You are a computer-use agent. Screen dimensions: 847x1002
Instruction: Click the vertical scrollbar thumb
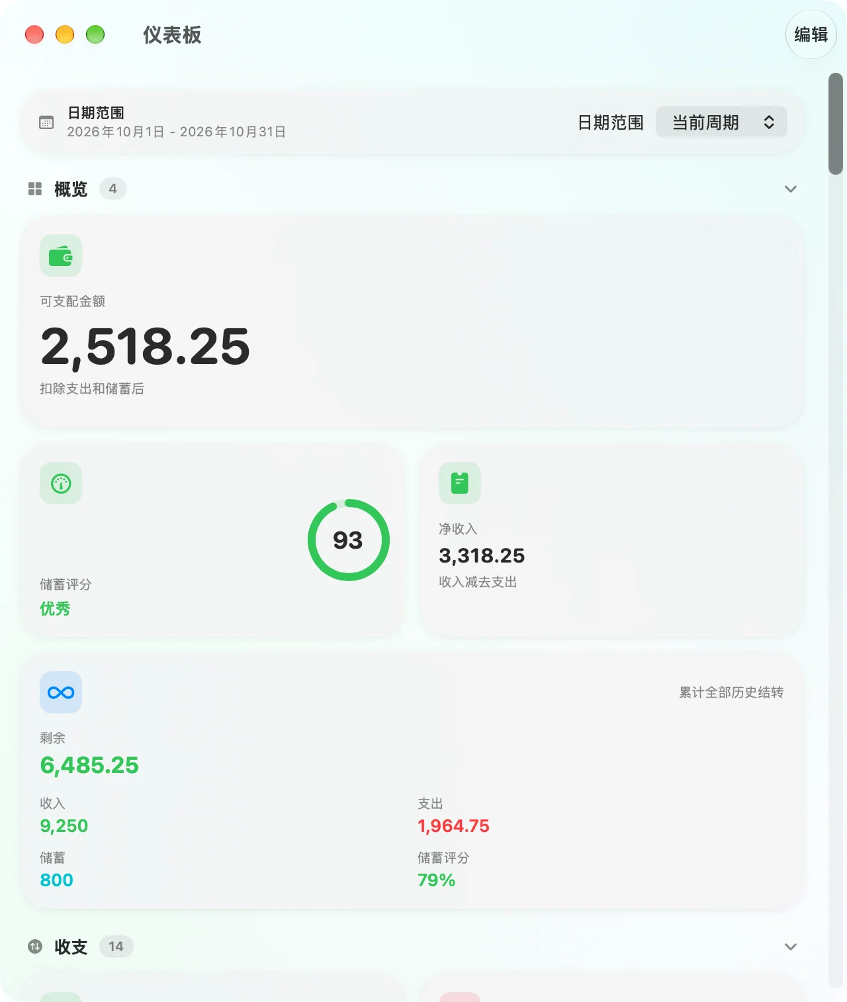pos(836,124)
